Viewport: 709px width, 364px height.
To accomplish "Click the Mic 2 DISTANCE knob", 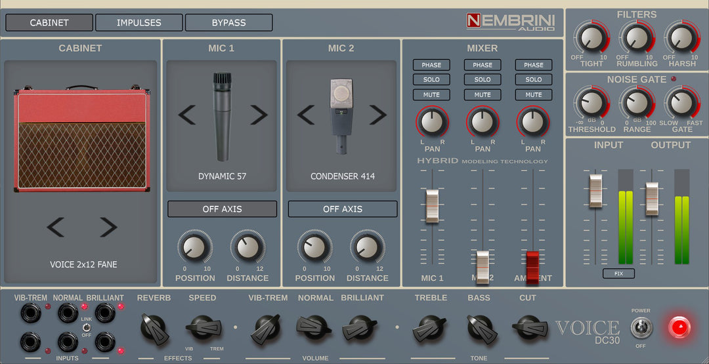I will [367, 248].
